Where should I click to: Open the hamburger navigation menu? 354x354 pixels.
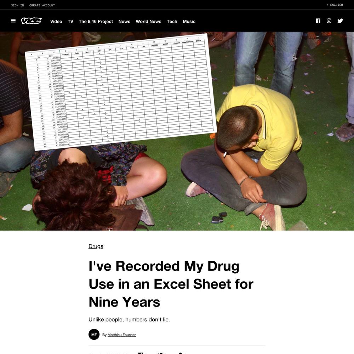13,21
